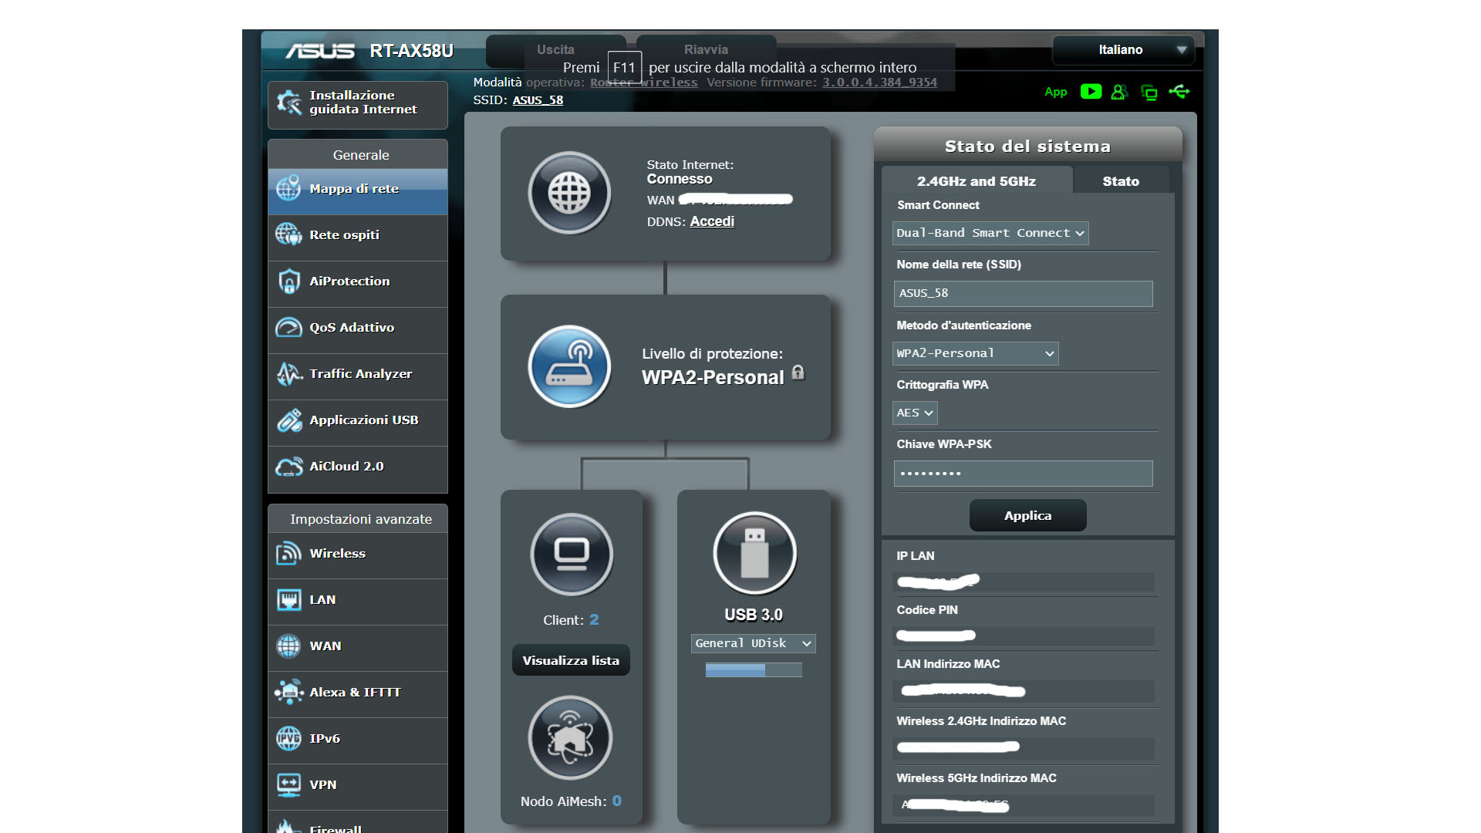The height and width of the screenshot is (833, 1481).
Task: Switch to the Stato tab
Action: [1121, 181]
